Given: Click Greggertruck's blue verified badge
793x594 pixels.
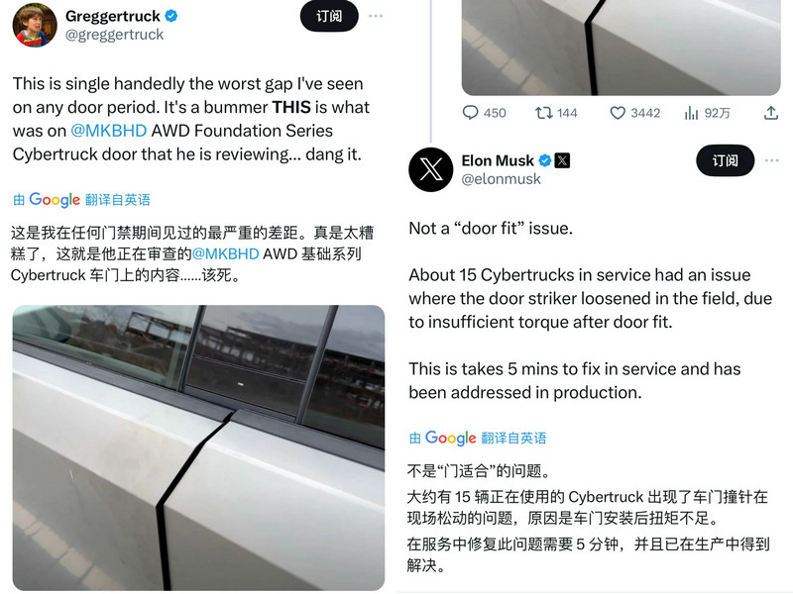Looking at the screenshot, I should click(171, 16).
